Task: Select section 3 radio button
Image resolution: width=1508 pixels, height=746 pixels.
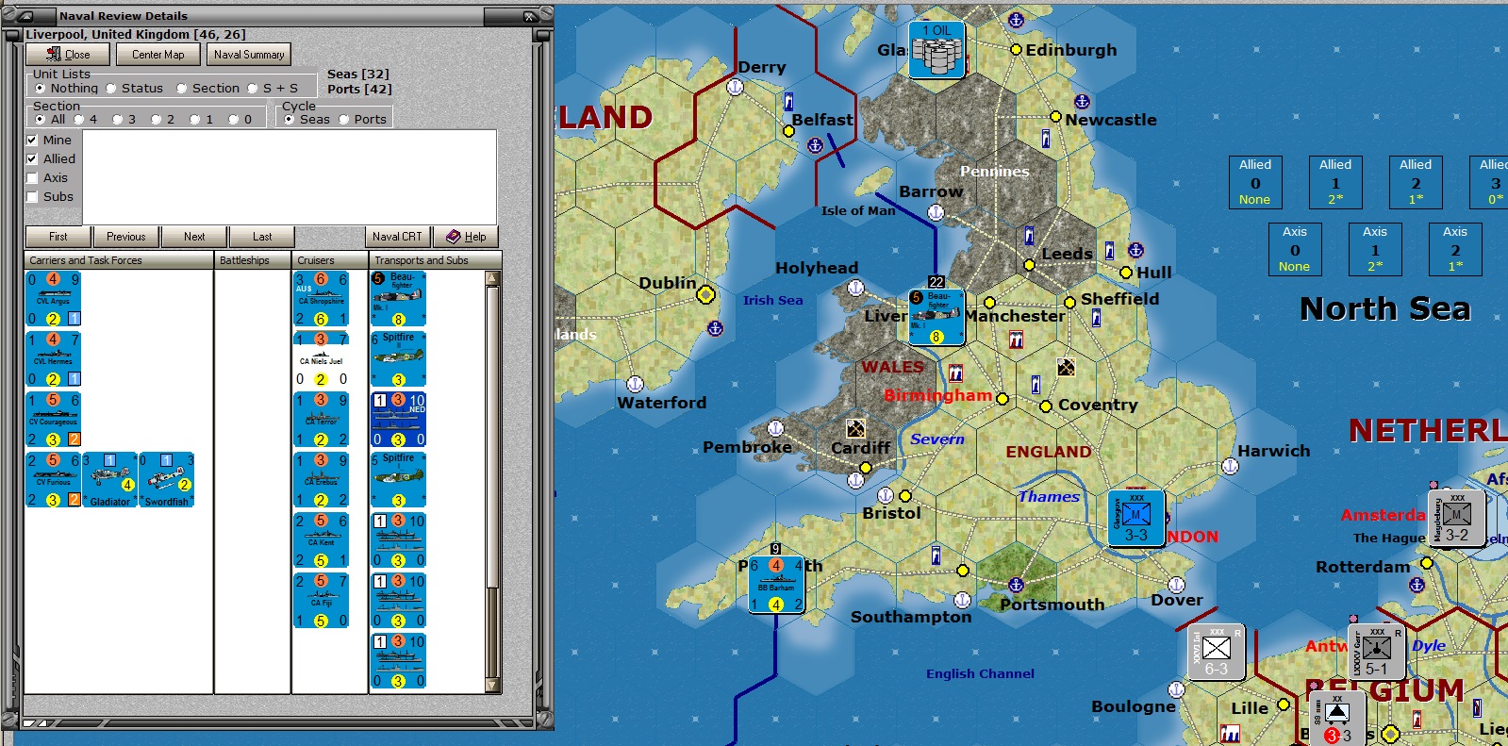Action: coord(124,120)
